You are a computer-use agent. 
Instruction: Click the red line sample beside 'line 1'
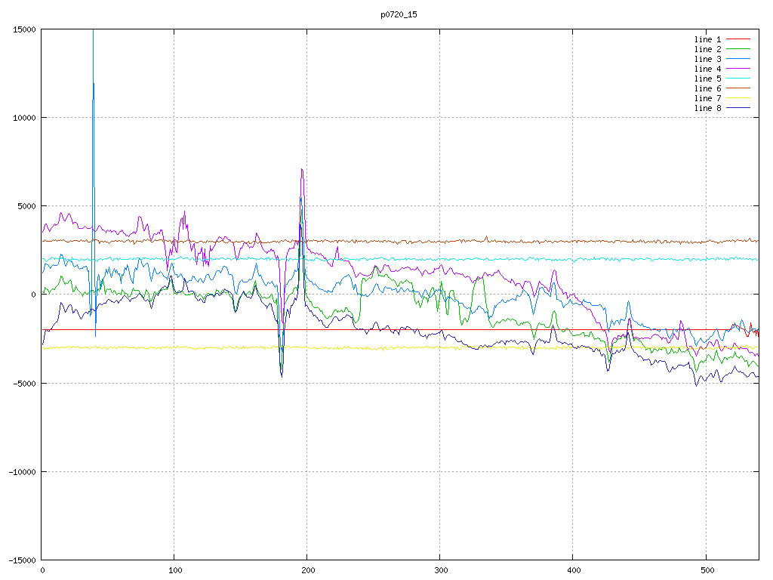click(x=738, y=39)
